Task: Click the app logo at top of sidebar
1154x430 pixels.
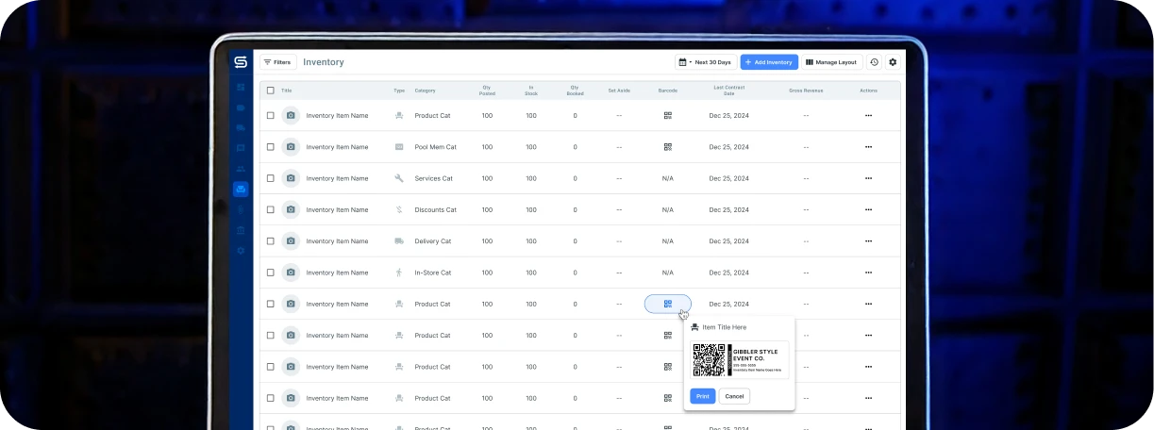Action: [241, 62]
